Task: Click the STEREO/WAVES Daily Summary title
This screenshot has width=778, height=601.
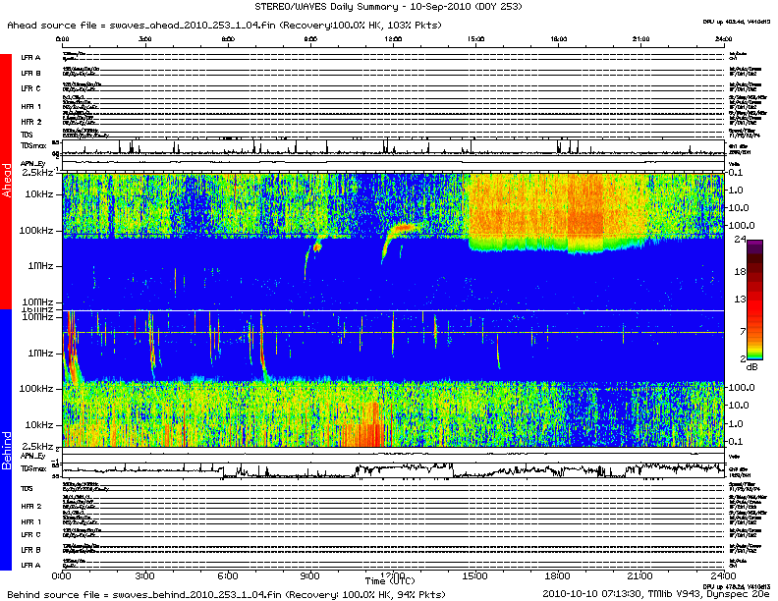Action: (x=389, y=7)
